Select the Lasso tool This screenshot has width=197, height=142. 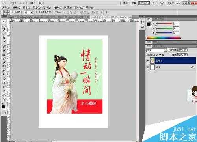(x=4, y=30)
